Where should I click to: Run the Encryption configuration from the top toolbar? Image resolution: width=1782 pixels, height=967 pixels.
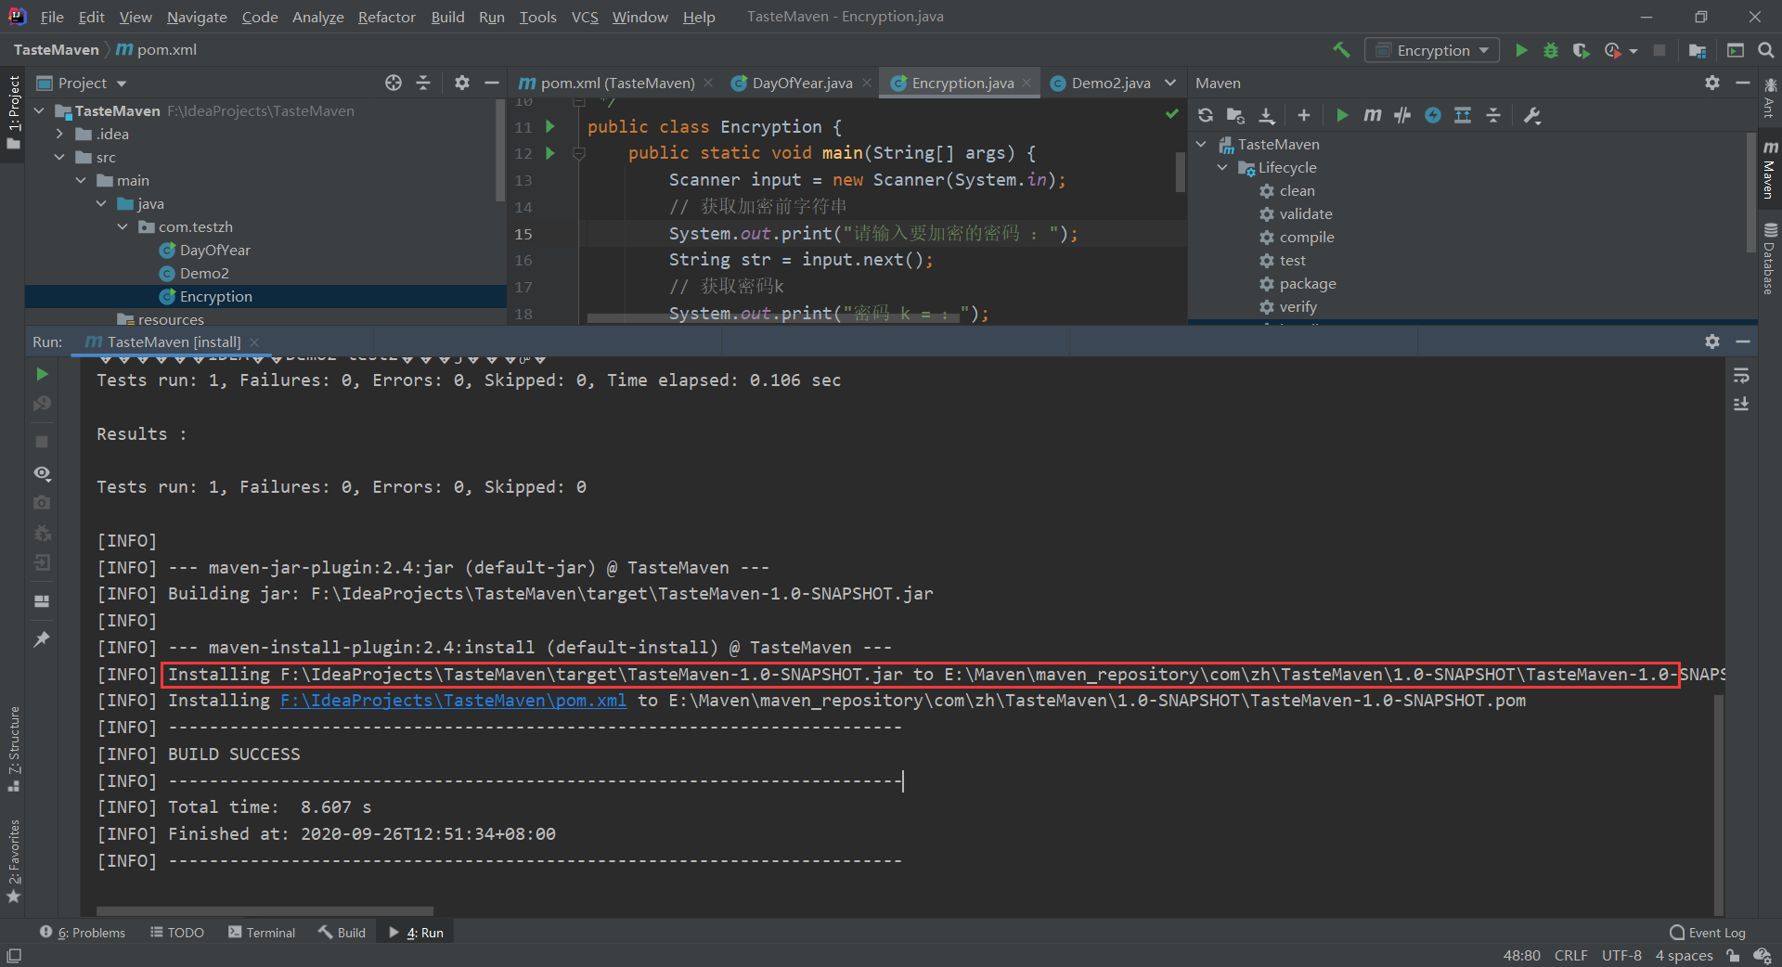[x=1521, y=50]
